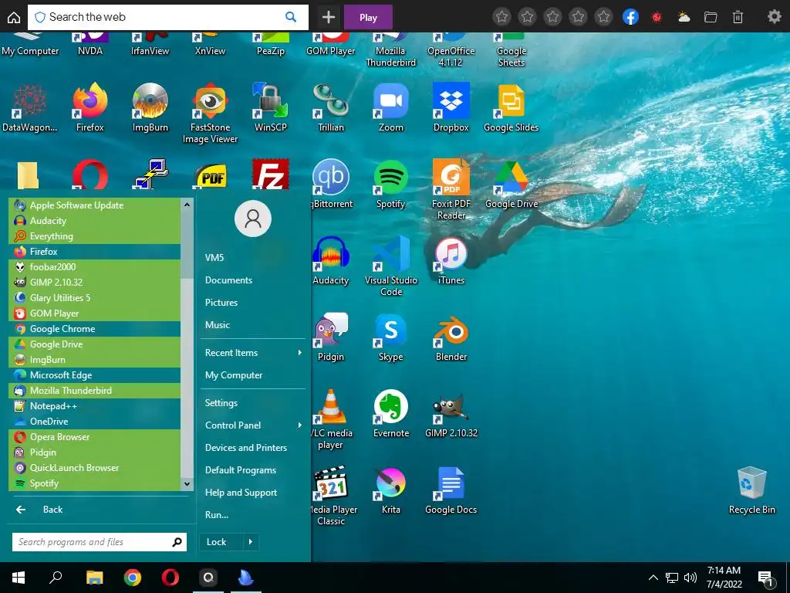Open the Evernote desktop shortcut
790x593 pixels.
point(391,414)
